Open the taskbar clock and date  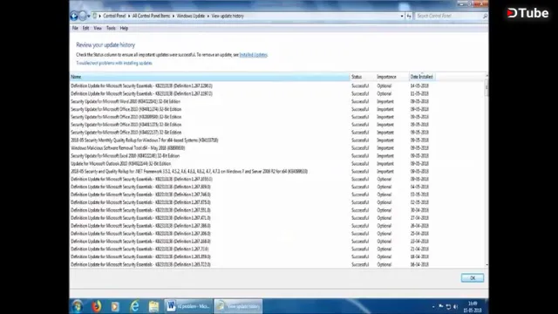[x=473, y=307]
